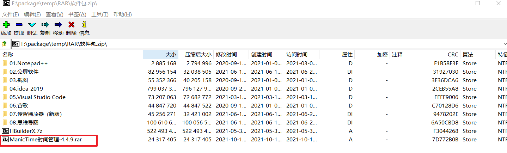Image resolution: width=507 pixels, height=153 pixels.
Task: Select the 02.公屏软件 folder name
Action: pyautogui.click(x=24, y=72)
